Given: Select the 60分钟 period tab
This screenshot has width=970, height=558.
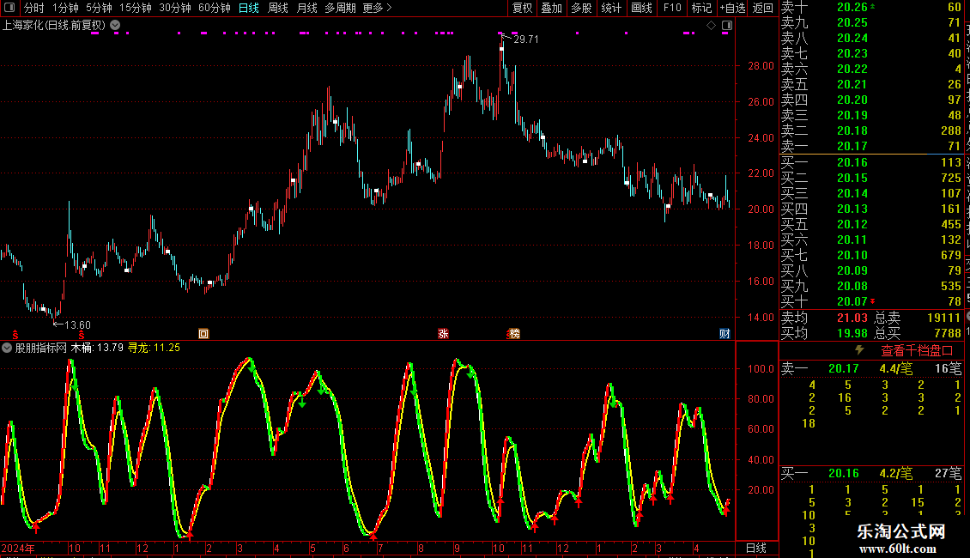Looking at the screenshot, I should 215,8.
